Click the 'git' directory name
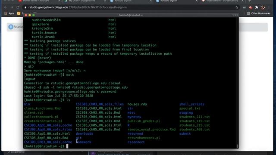Screen dimensions: 276x155 click(x=78, y=138)
